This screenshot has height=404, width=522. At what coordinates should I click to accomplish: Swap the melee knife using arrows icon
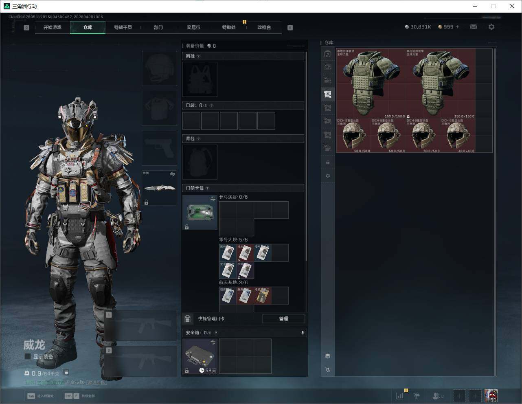point(173,174)
